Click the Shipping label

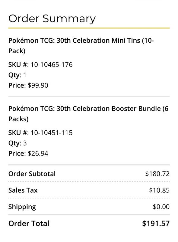[x=22, y=207]
